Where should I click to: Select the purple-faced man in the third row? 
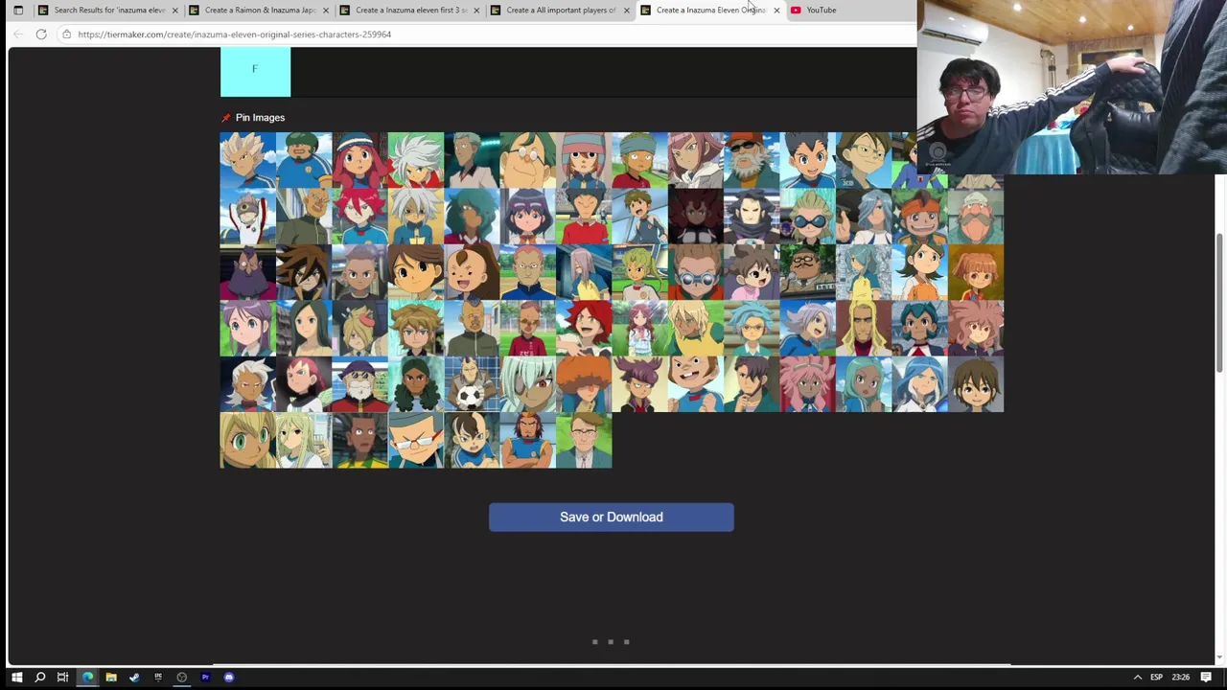(248, 272)
